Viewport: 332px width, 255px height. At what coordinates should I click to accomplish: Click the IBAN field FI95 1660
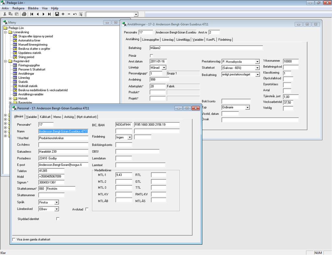click(x=157, y=125)
